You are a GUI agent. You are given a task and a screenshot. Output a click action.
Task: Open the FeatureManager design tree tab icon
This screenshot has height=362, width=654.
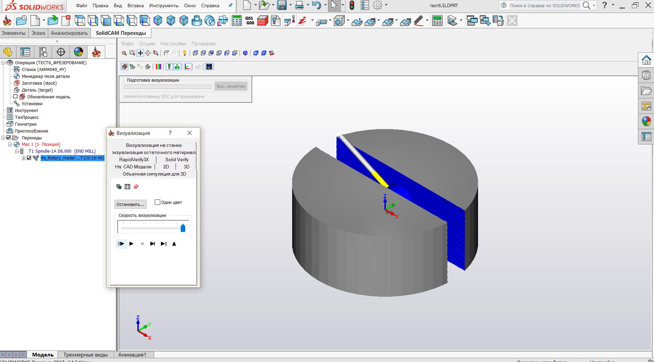coord(8,52)
